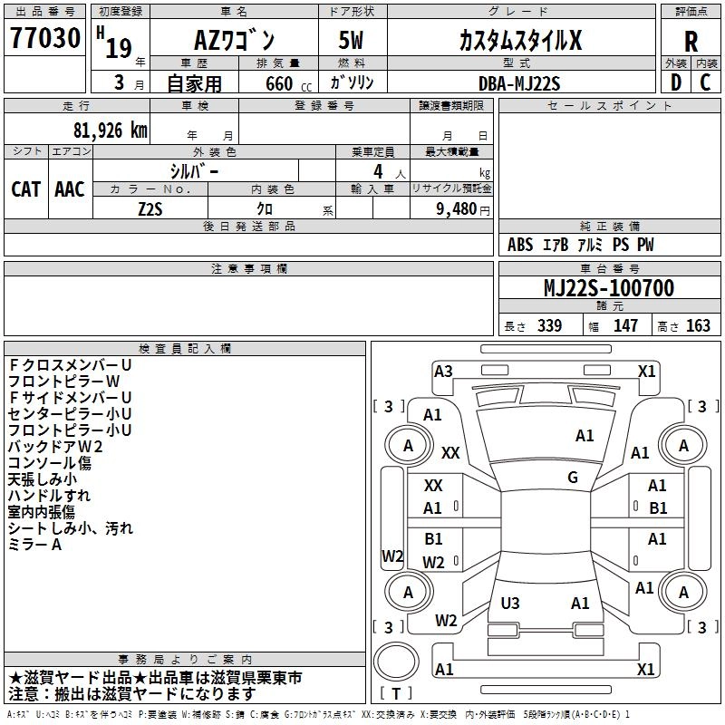Select the front-right wheel A marker
The width and height of the screenshot is (725, 725).
pyautogui.click(x=683, y=446)
